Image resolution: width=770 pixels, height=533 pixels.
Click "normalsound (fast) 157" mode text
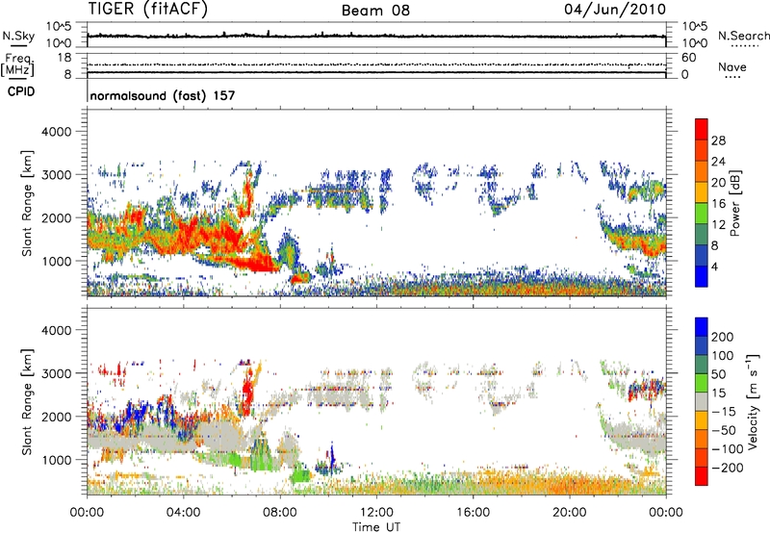[163, 95]
